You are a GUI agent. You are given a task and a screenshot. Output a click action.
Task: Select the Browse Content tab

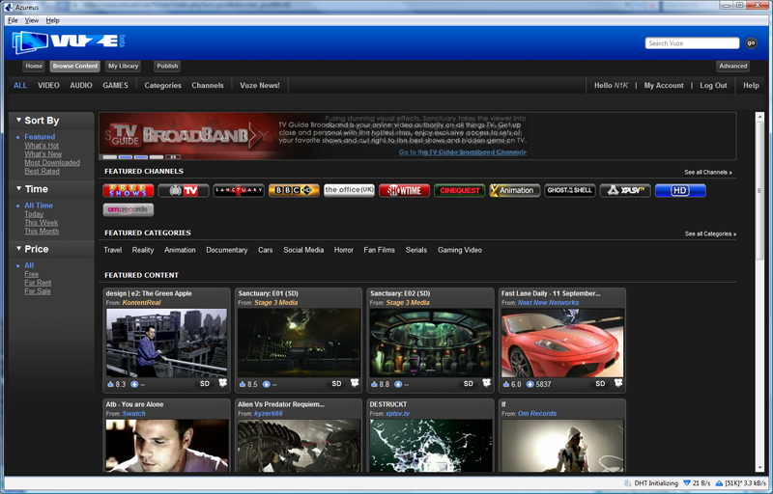(x=75, y=66)
